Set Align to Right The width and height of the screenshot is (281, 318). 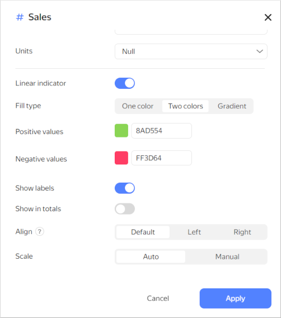pyautogui.click(x=242, y=232)
